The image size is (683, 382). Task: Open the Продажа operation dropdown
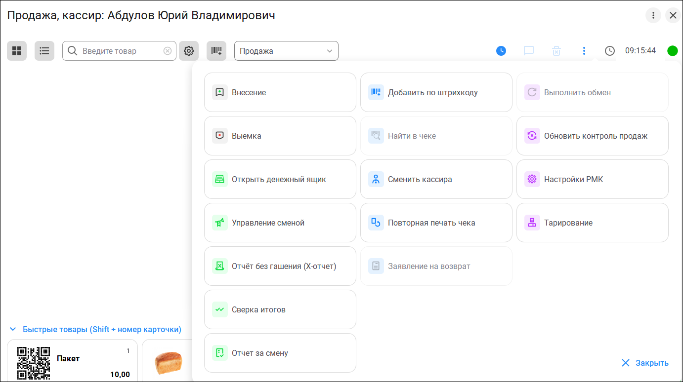[286, 51]
